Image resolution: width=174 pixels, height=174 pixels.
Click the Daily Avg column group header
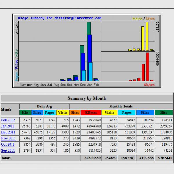[44, 106]
